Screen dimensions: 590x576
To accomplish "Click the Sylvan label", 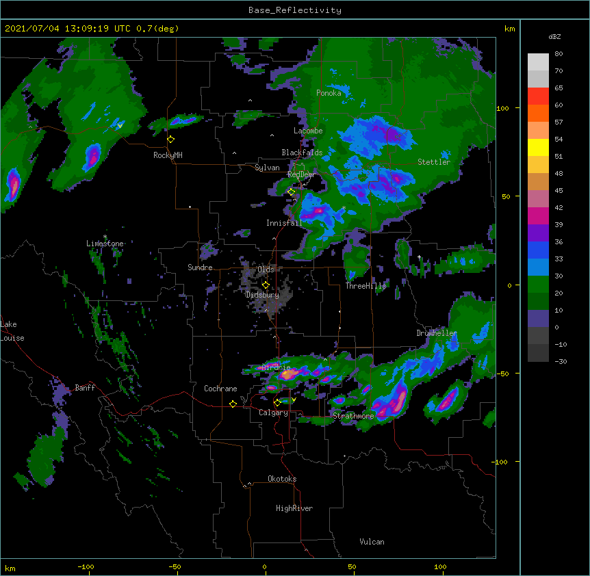I will tap(267, 168).
